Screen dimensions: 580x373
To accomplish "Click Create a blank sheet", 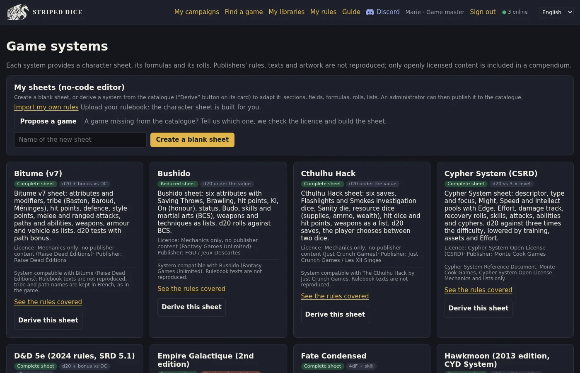I will (x=192, y=140).
